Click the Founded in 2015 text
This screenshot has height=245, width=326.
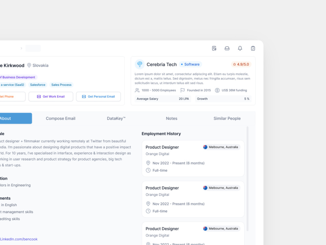tap(199, 90)
